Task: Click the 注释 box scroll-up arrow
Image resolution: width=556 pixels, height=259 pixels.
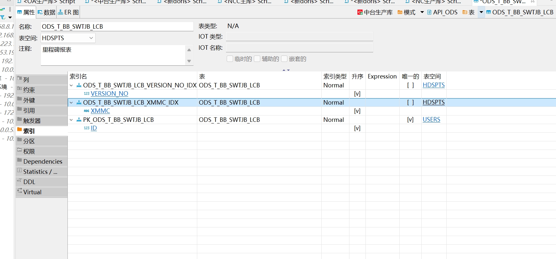Action: click(189, 50)
